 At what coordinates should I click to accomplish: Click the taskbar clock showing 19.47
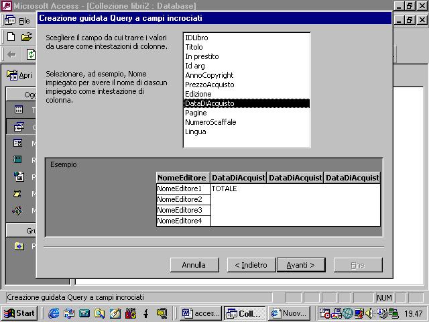tap(413, 313)
